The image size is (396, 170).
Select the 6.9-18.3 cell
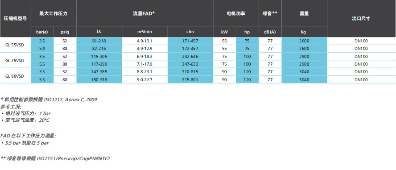(x=145, y=56)
